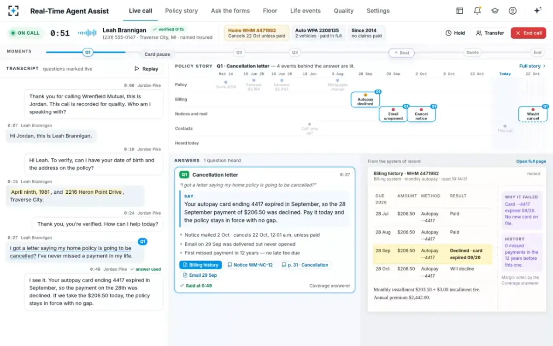Click the play triangle in Replay
The image size is (553, 346).
click(x=137, y=69)
